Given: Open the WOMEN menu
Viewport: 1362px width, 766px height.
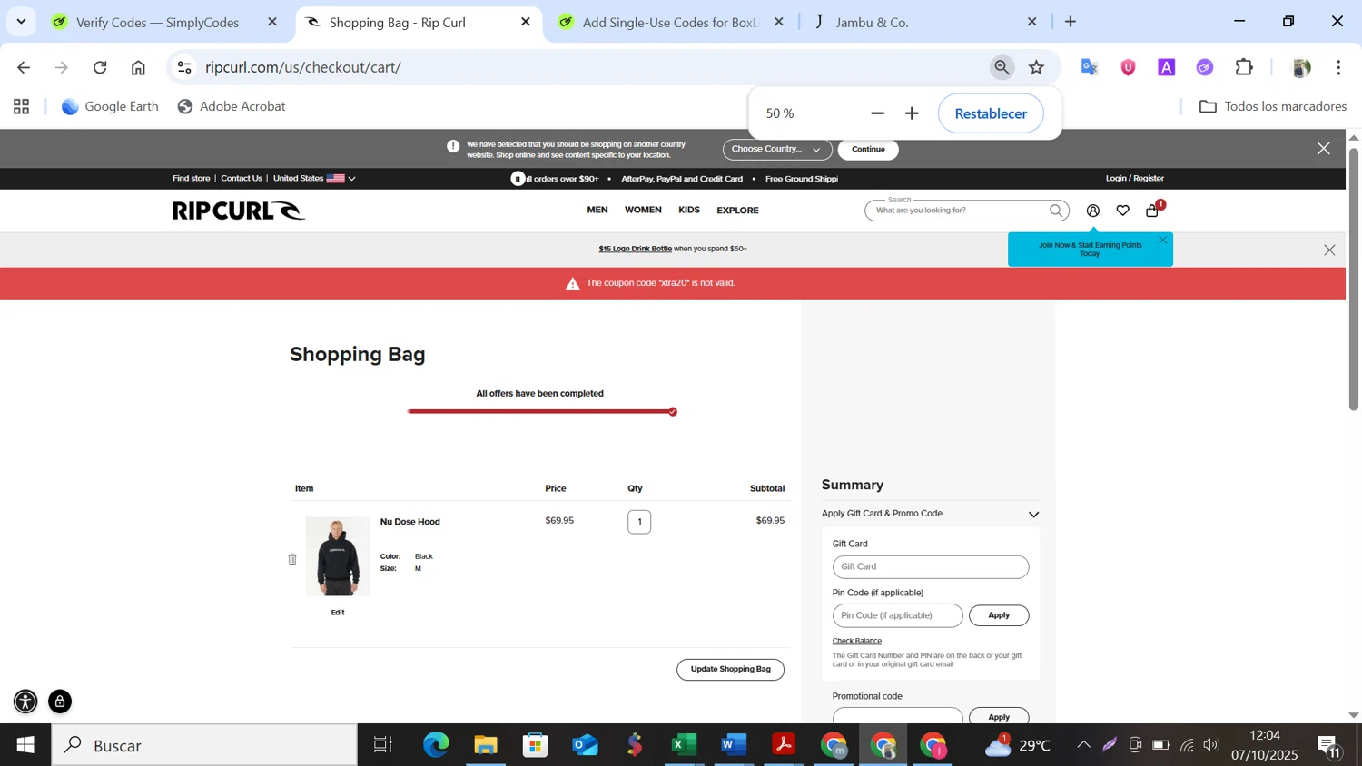Looking at the screenshot, I should 643,211.
